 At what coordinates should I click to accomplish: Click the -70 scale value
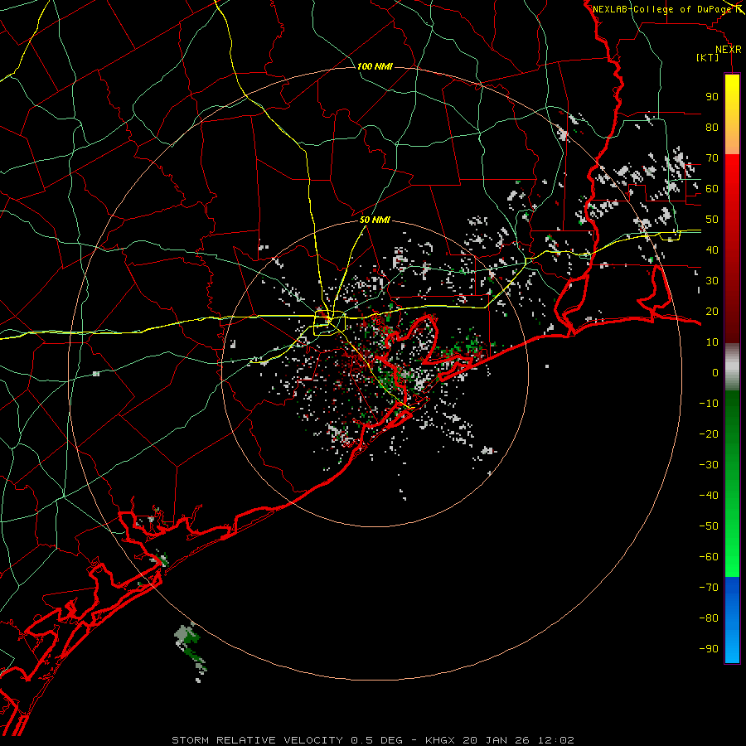tap(709, 588)
